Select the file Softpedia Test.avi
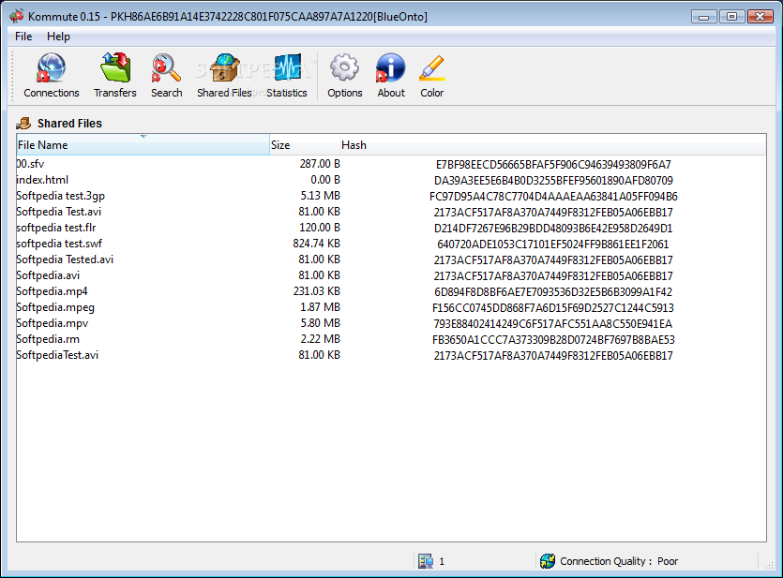Viewport: 783px width, 578px height. [x=58, y=212]
